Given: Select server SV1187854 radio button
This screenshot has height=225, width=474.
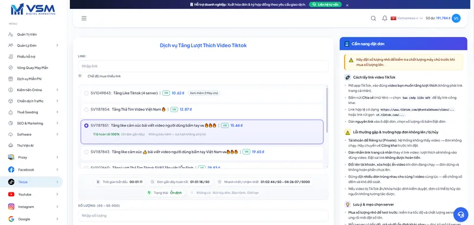Looking at the screenshot, I should coord(87,109).
